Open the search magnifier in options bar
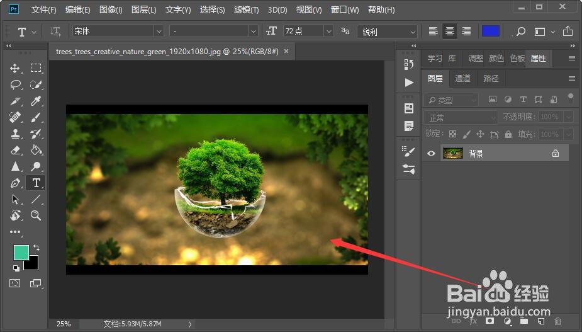This screenshot has height=332, width=582. pos(521,31)
